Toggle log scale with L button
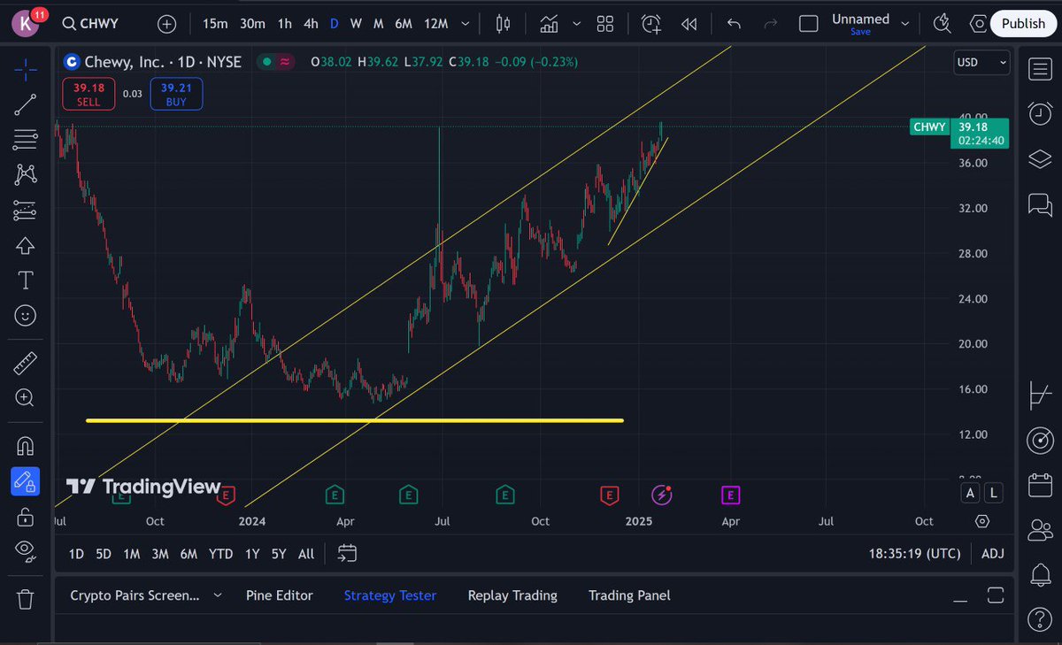This screenshot has width=1062, height=645. click(x=995, y=493)
